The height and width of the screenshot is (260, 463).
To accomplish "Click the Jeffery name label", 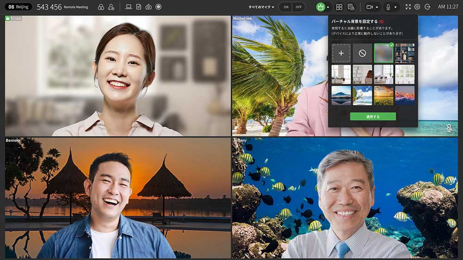I will pos(239,140).
